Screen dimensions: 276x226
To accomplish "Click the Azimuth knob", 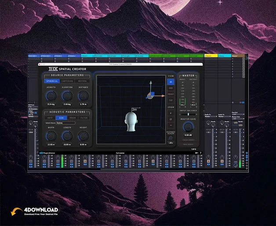I will [51, 96].
